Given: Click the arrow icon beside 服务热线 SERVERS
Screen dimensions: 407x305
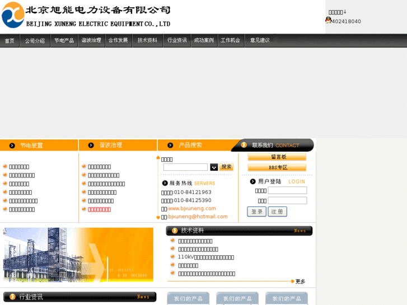Looking at the screenshot, I should pyautogui.click(x=165, y=183).
